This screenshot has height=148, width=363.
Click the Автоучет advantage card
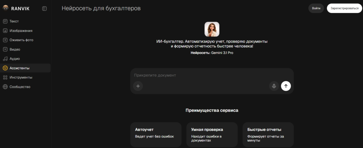156,135
